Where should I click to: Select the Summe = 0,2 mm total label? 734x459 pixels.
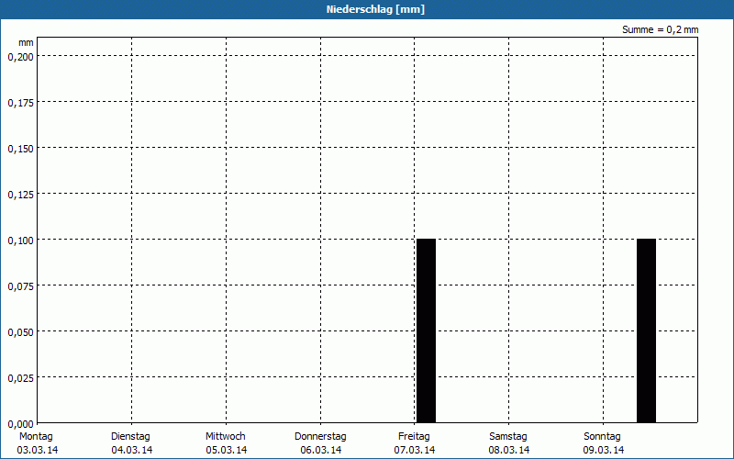coord(660,29)
